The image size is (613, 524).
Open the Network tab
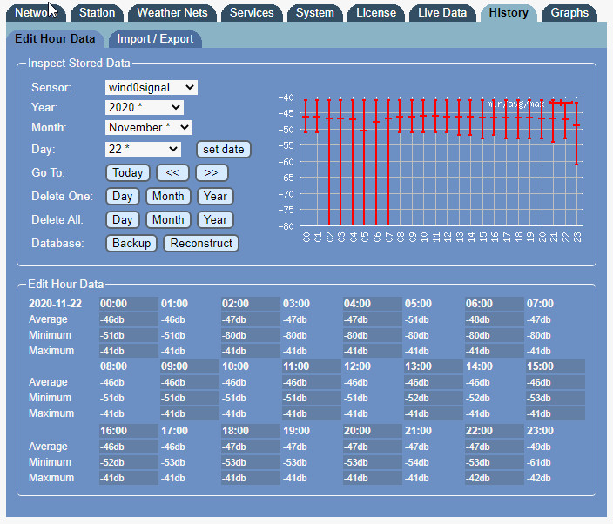coord(36,13)
